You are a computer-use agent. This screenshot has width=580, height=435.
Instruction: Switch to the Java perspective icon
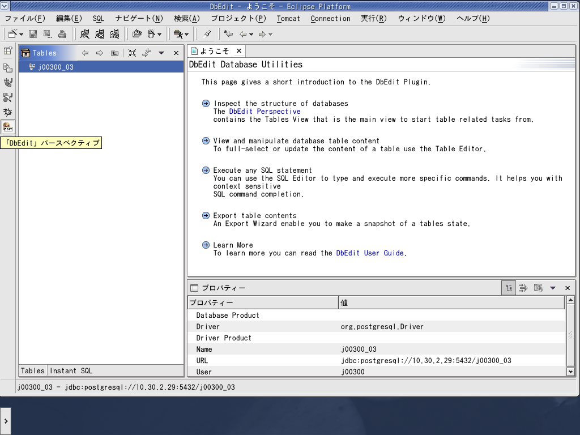coord(8,83)
